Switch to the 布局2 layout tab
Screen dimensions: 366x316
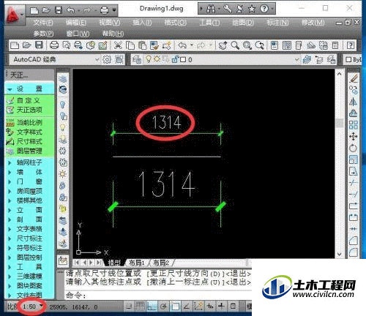point(161,263)
